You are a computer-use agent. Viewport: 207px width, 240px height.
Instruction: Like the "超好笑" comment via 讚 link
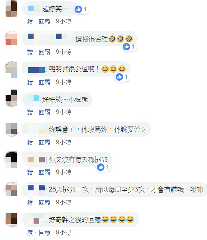point(30,21)
